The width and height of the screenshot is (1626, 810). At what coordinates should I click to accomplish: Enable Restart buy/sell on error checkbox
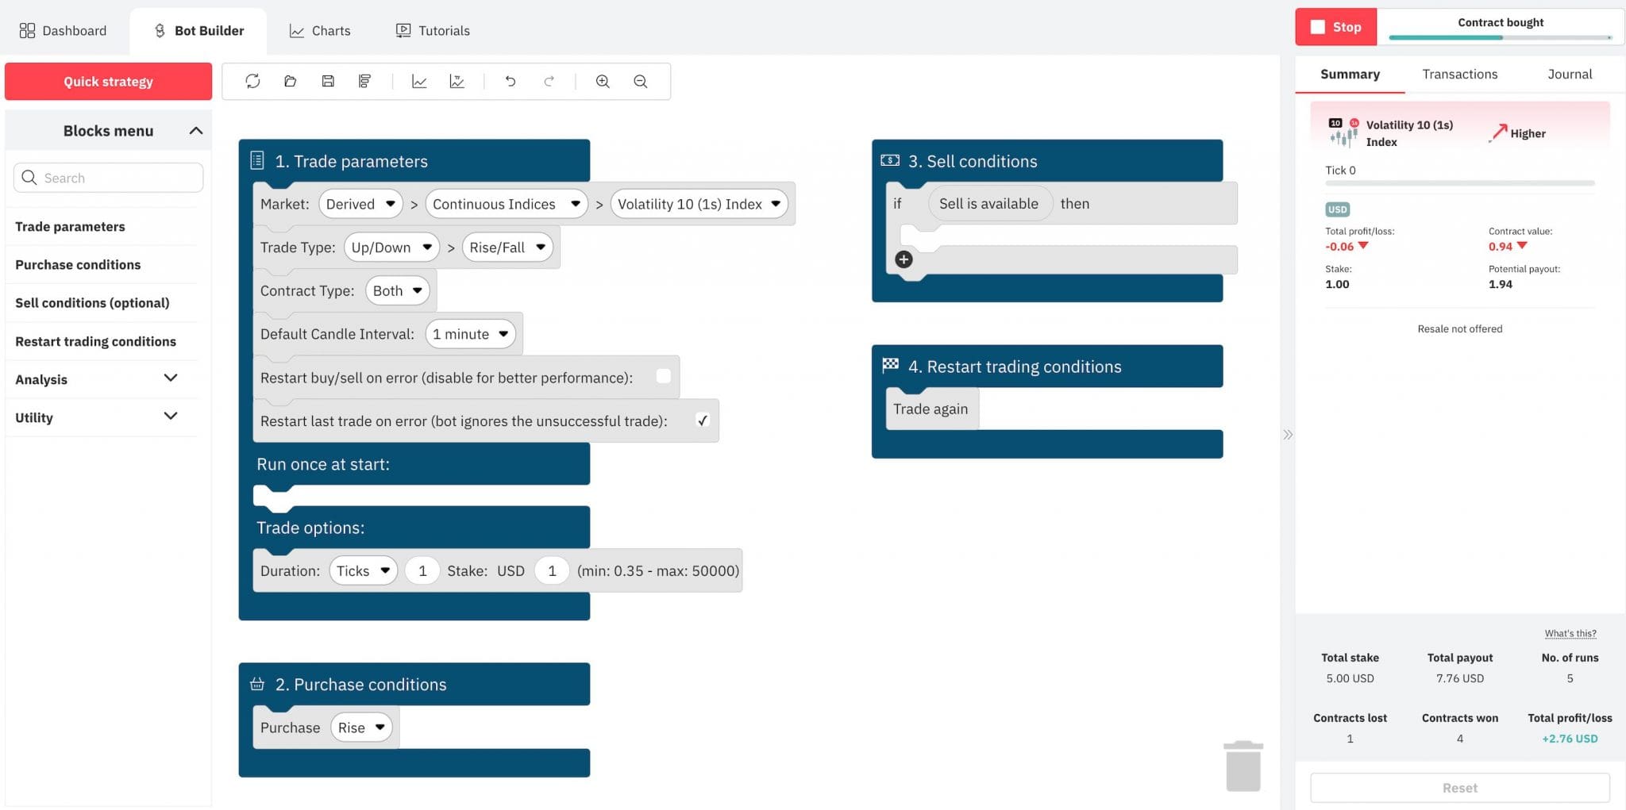tap(664, 377)
